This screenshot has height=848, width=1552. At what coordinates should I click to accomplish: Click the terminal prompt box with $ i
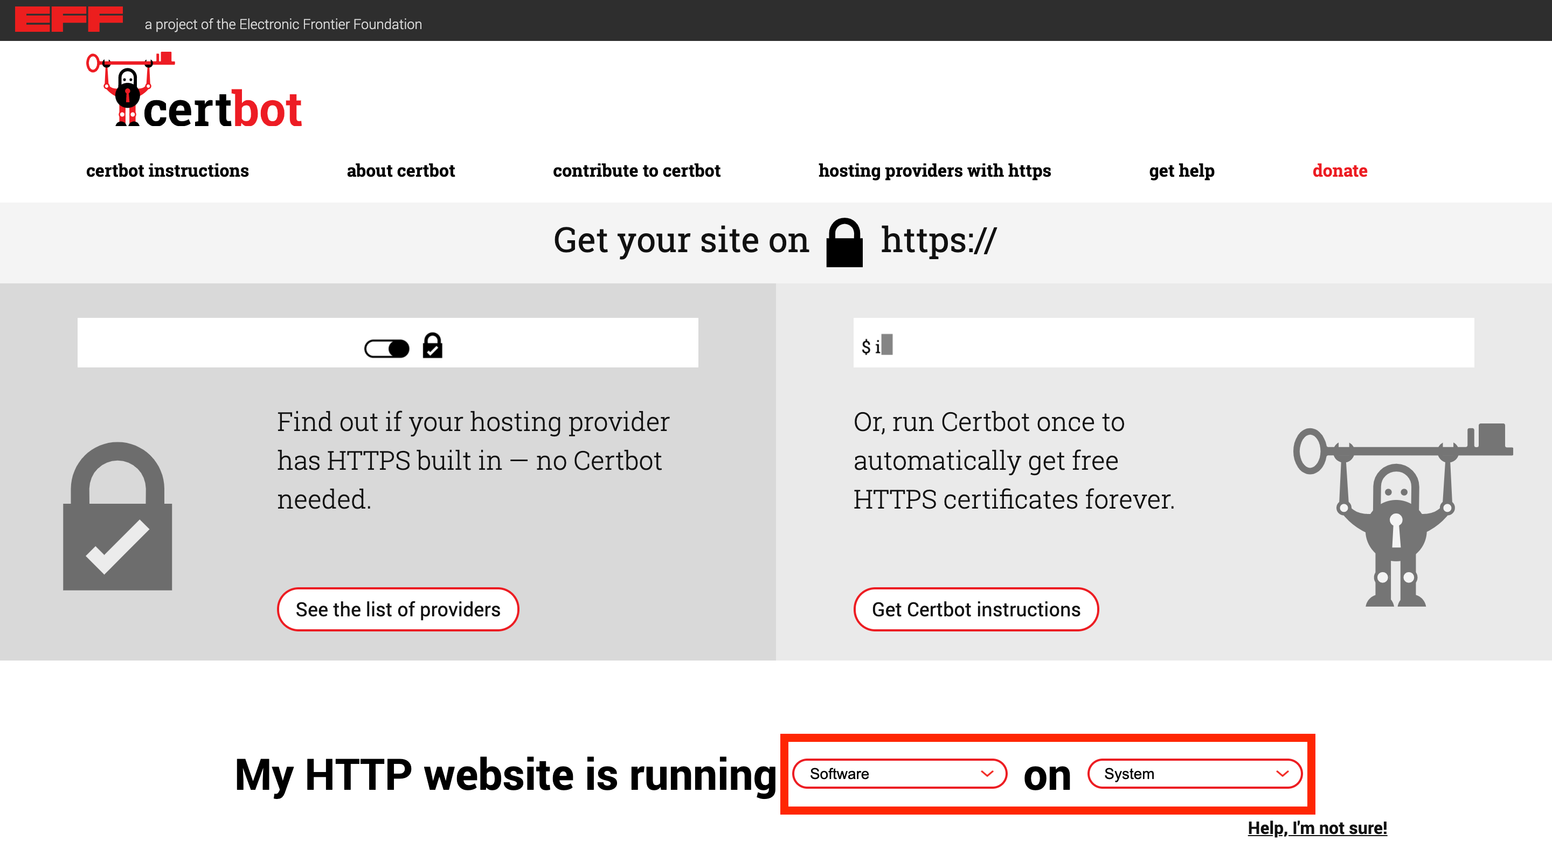tap(1163, 343)
